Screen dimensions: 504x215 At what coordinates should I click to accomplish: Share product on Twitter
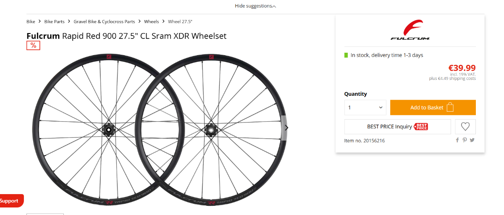tap(472, 140)
